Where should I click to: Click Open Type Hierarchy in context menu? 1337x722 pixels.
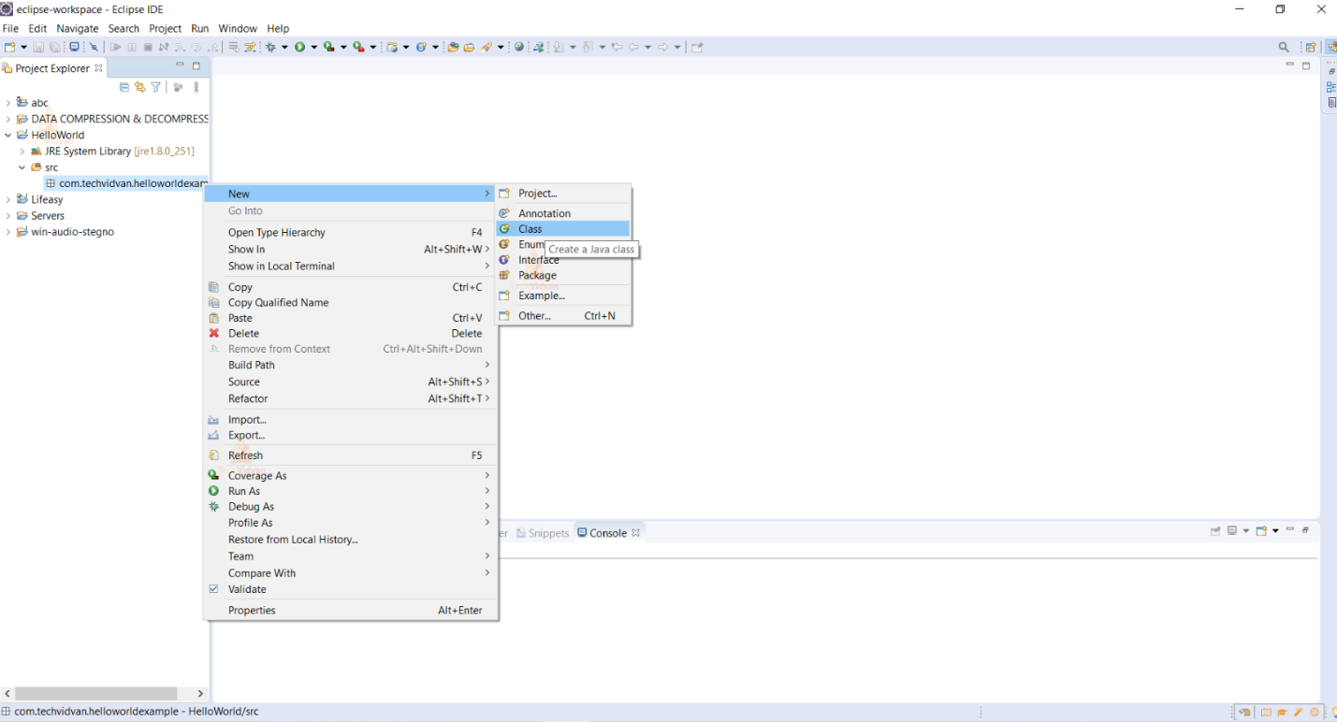tap(351, 232)
